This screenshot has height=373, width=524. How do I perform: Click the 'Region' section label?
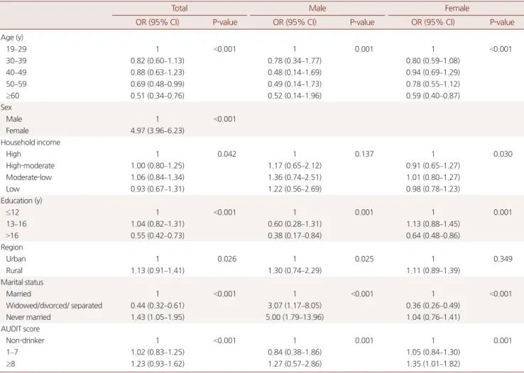pyautogui.click(x=11, y=247)
